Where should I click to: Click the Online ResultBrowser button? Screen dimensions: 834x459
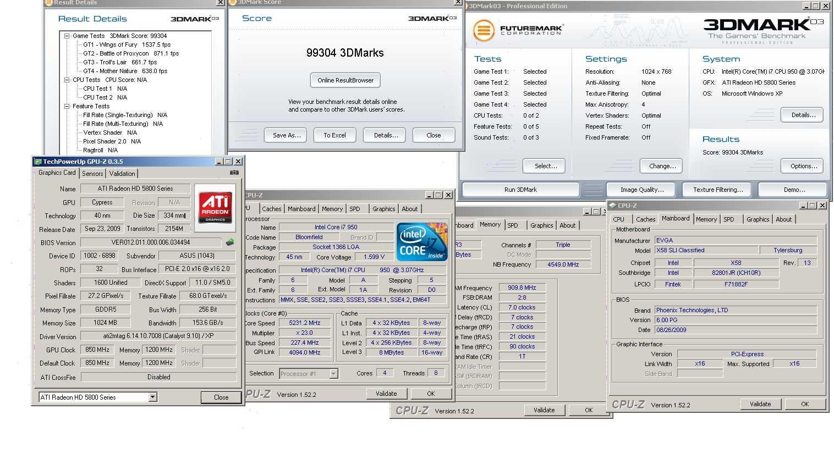click(345, 80)
